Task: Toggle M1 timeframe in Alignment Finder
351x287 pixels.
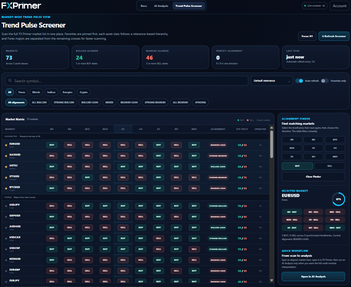Action: point(292,140)
